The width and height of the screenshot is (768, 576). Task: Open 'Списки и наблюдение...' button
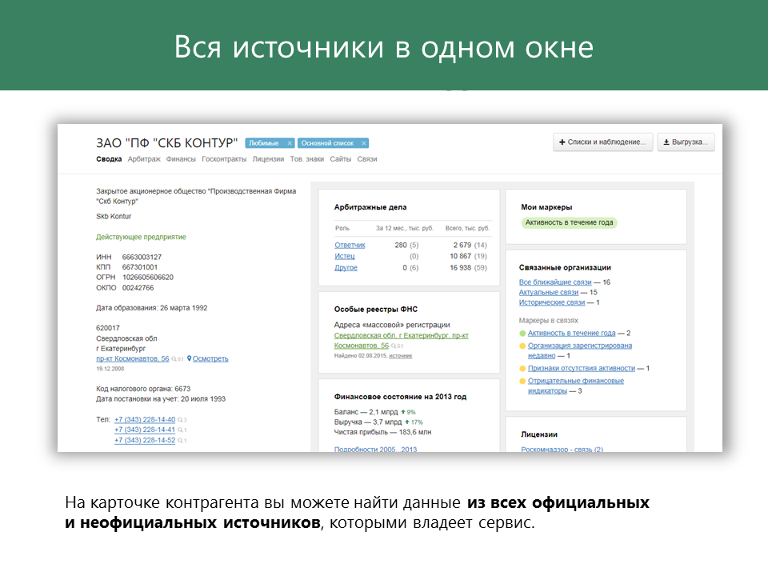point(603,142)
